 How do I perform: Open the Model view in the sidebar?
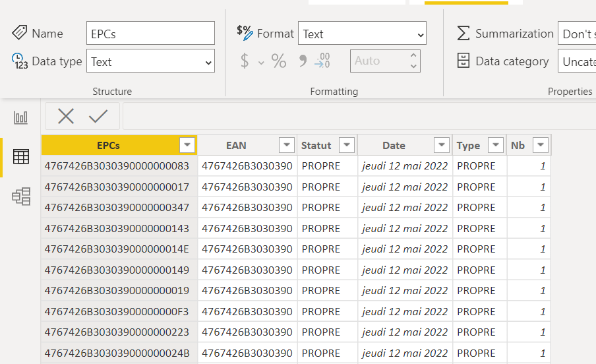point(21,197)
